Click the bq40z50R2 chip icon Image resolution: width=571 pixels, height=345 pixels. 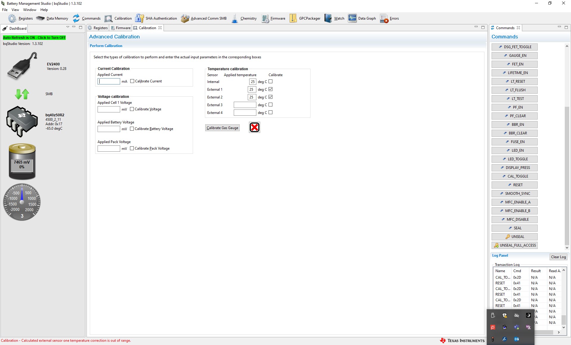coord(22,121)
